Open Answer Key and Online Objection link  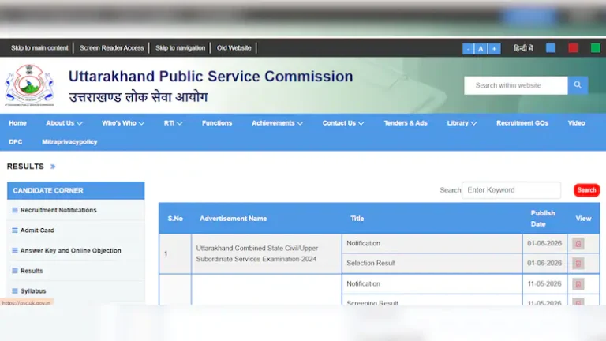pyautogui.click(x=71, y=250)
